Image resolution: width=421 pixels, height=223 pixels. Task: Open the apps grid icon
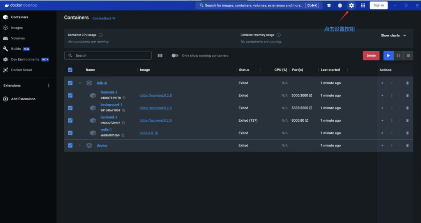click(x=363, y=5)
